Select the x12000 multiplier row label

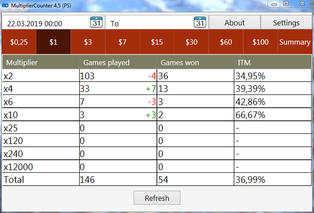pyautogui.click(x=18, y=167)
